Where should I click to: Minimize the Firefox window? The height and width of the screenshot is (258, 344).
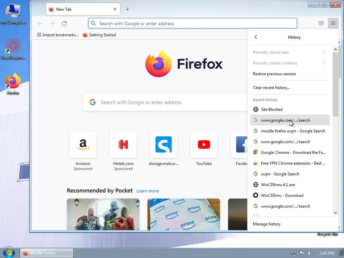313,5
